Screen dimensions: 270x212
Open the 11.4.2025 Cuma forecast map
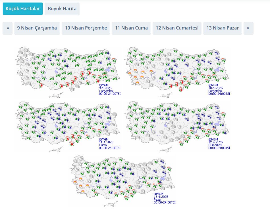67,125
